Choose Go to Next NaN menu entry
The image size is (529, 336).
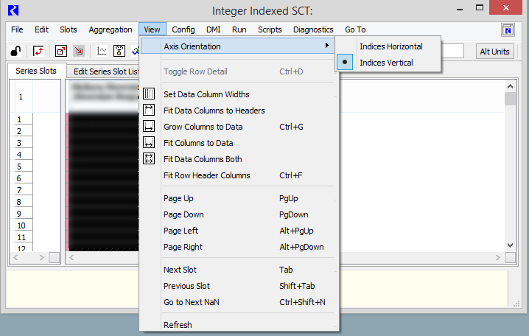[x=191, y=302]
